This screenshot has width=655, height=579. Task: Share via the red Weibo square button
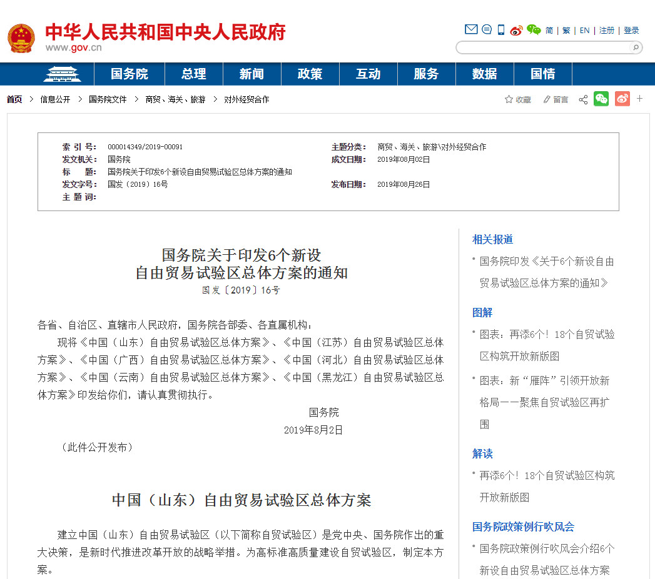click(x=622, y=99)
